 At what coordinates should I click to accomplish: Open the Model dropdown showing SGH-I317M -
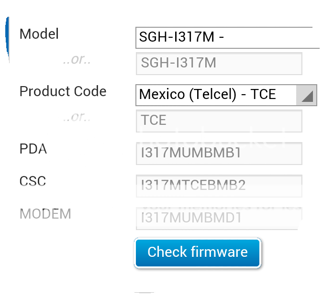click(x=225, y=37)
